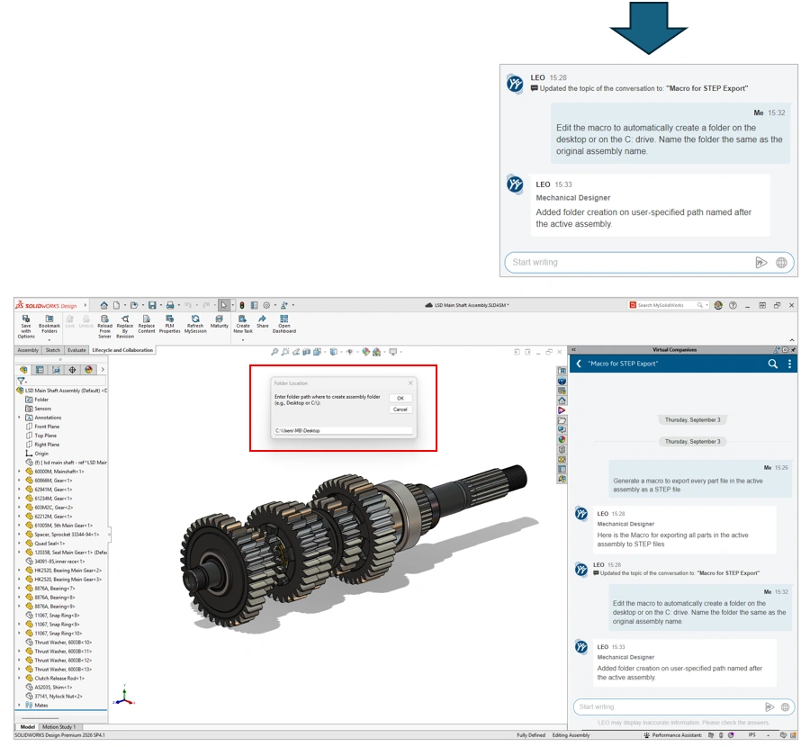Select Lifecycle and Collaboration tab
Screen dimensions: 810x747
coord(122,350)
